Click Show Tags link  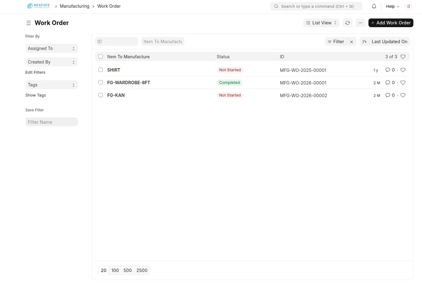[x=35, y=95]
